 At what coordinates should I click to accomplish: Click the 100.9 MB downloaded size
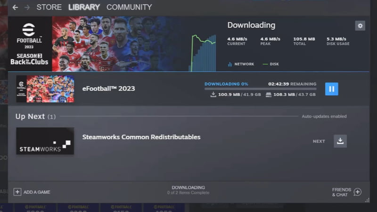[x=229, y=94]
